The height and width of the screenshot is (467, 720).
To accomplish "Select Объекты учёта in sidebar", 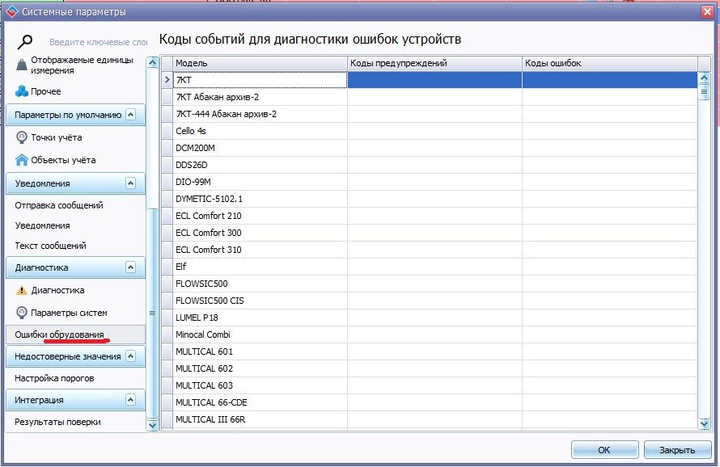I will [63, 160].
